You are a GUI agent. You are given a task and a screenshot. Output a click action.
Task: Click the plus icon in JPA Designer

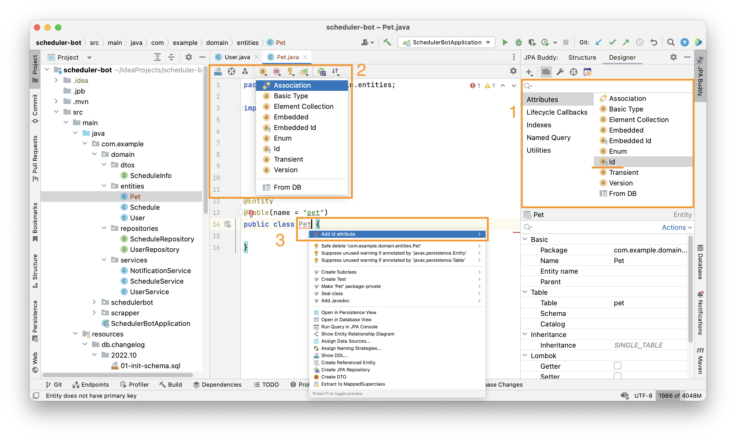point(529,72)
